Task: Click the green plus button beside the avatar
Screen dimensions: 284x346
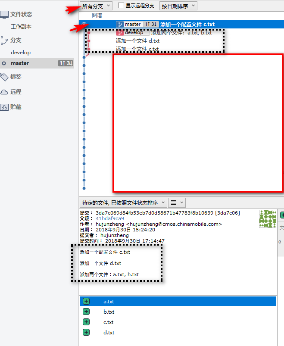Action: coord(282,215)
